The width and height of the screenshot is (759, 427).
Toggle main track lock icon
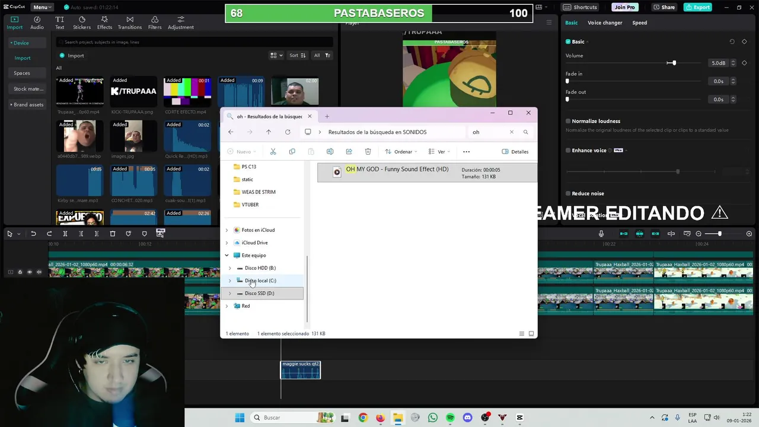[20, 272]
